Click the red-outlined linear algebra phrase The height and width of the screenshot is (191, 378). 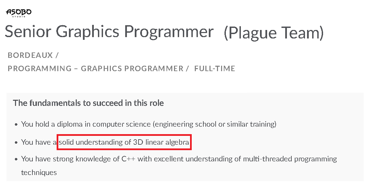tap(124, 142)
